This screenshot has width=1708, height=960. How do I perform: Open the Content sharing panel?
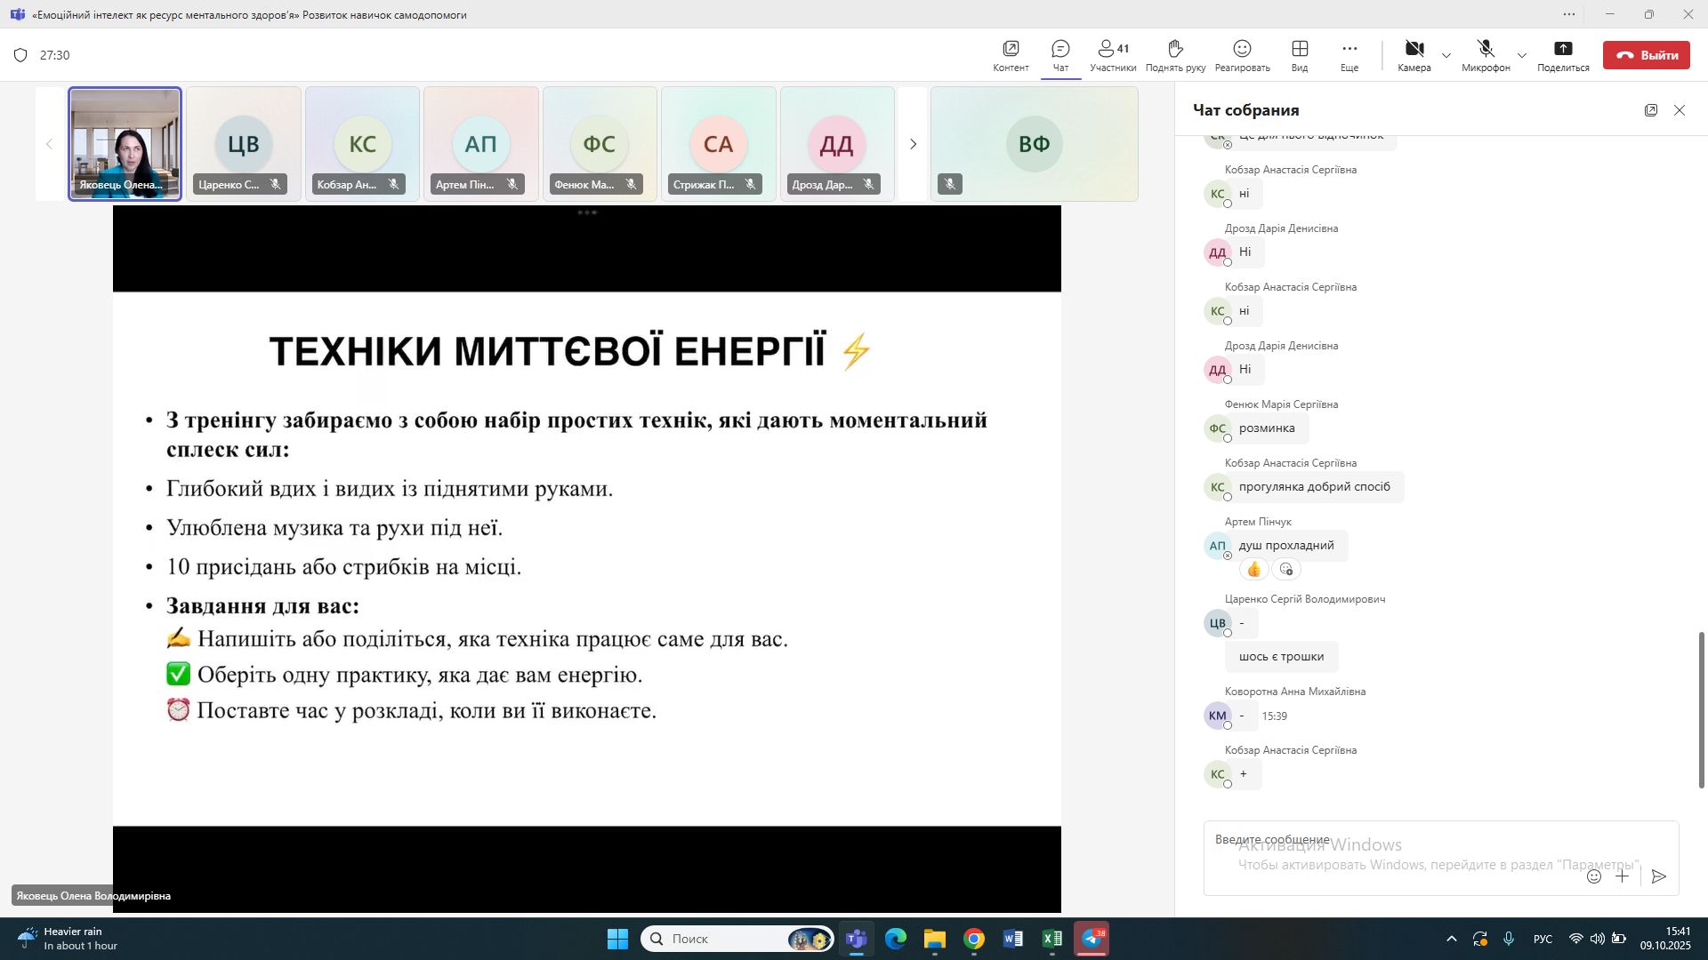(x=1011, y=55)
